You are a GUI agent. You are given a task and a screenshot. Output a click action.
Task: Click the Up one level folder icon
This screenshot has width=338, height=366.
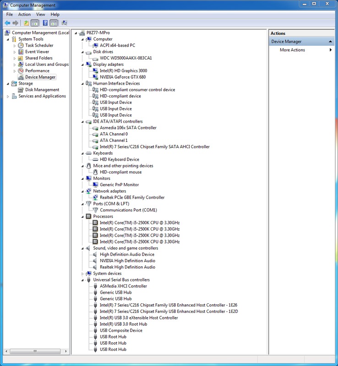tap(26, 23)
